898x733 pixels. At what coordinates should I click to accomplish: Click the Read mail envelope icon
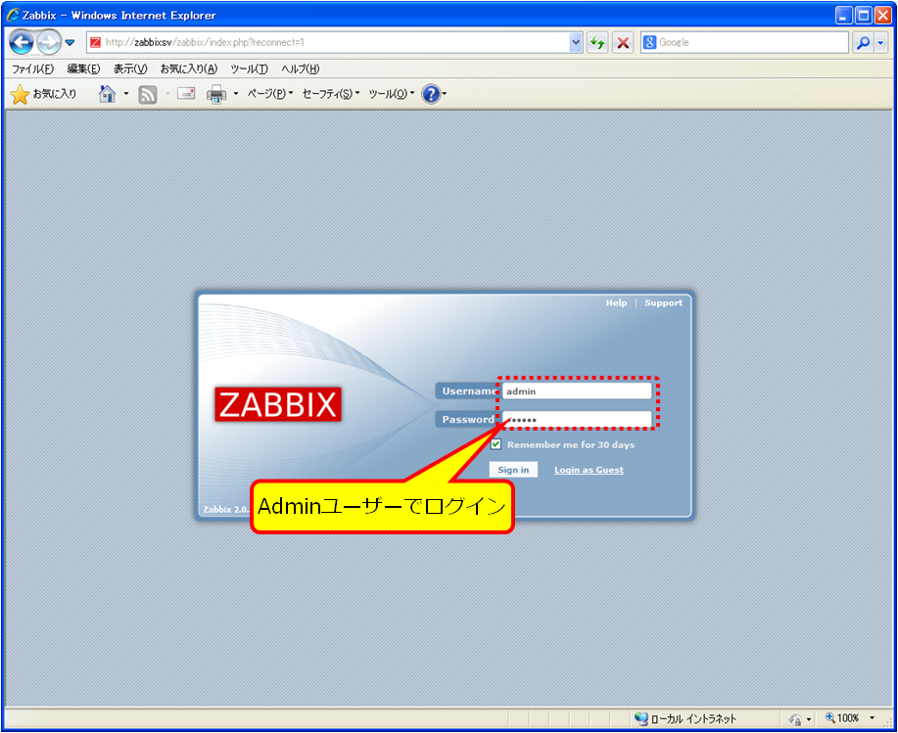[x=186, y=93]
